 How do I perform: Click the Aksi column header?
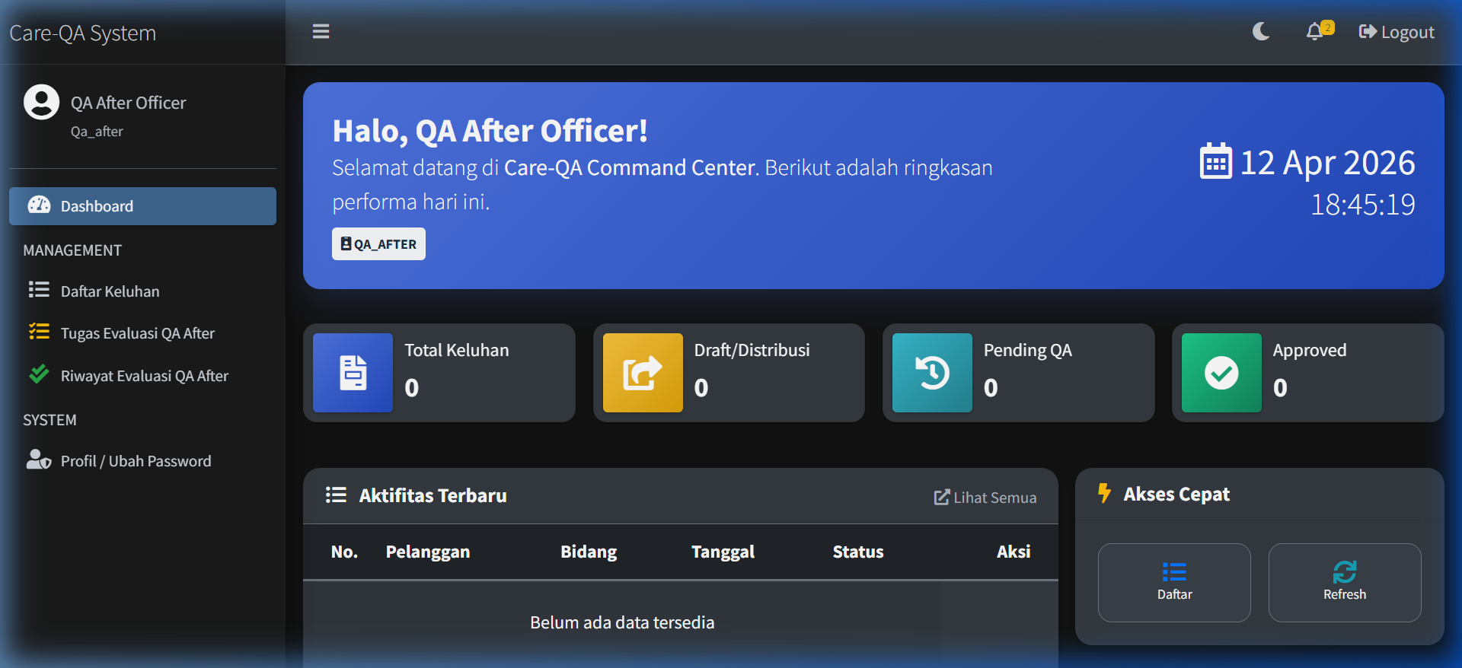click(x=1014, y=552)
